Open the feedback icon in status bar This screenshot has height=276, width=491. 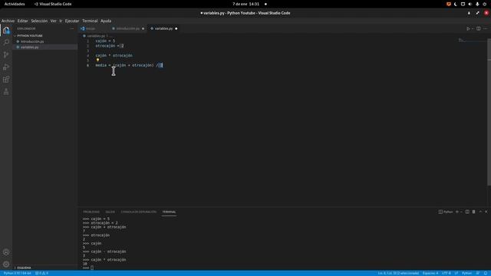[x=478, y=273]
